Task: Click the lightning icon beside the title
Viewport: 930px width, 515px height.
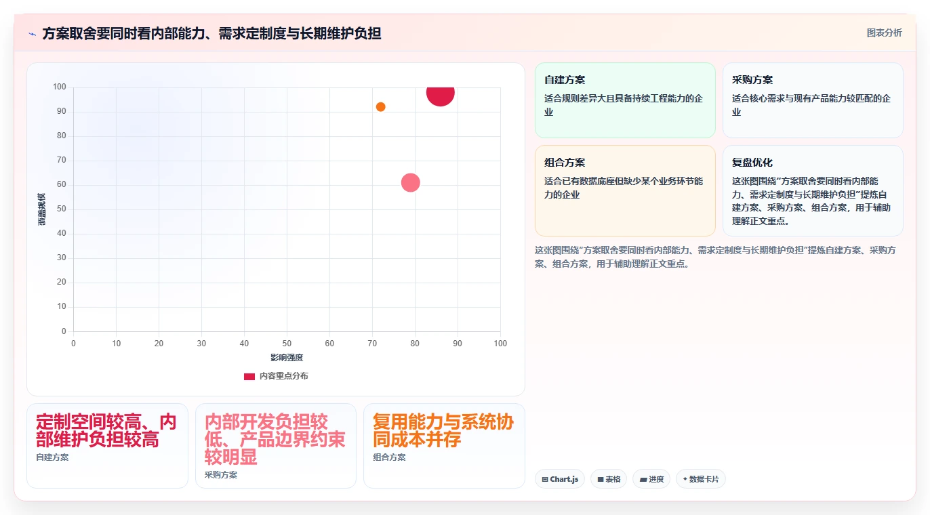Action: [33, 33]
